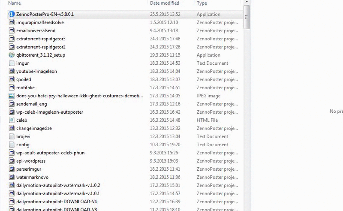Image resolution: width=343 pixels, height=211 pixels.
Task: Select file name brojevi
Action: pos(23,136)
